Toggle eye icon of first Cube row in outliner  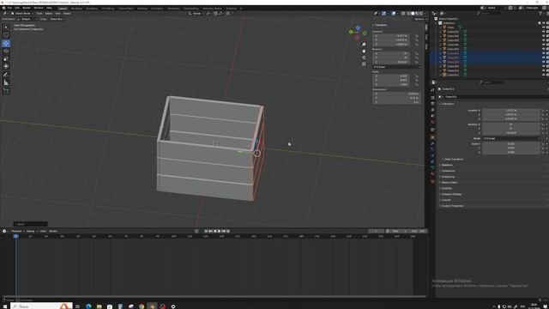point(544,27)
